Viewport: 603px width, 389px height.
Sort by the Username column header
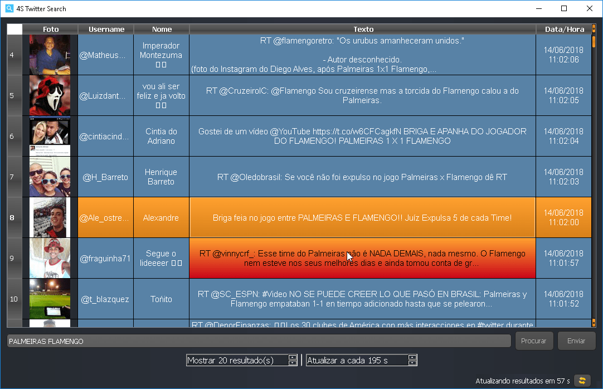[106, 29]
